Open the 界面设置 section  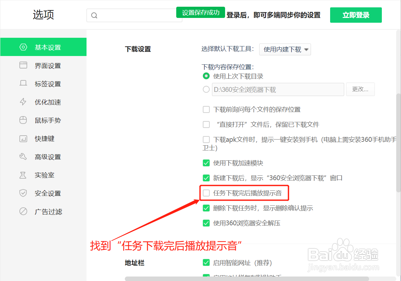[x=43, y=66]
